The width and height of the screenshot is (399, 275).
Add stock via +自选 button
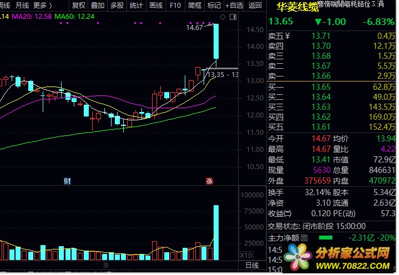234,5
